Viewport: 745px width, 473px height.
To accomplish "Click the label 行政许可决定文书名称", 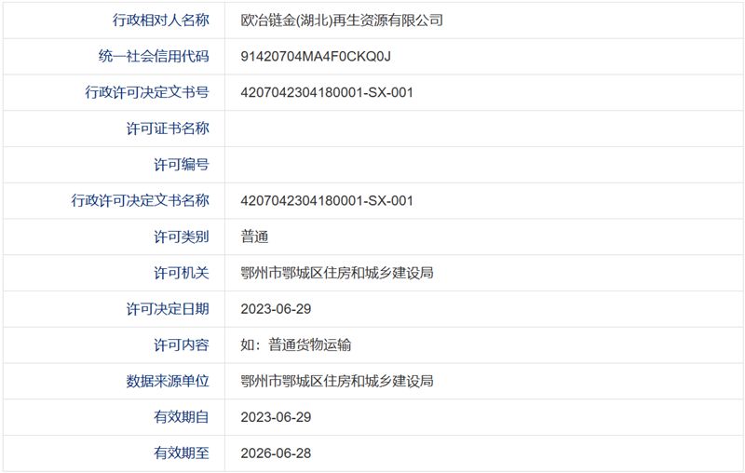I will click(x=140, y=200).
